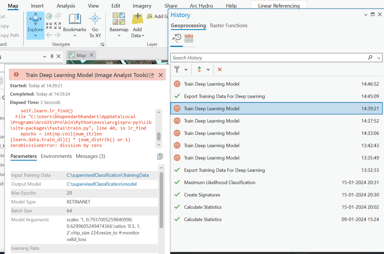Click the Add Graphics Layer icon
384x254 pixels.
[150, 17]
